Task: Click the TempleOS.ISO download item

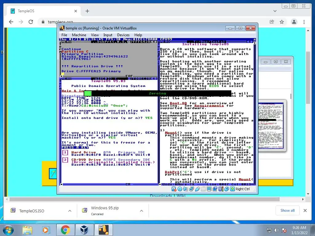Action: [32, 211]
